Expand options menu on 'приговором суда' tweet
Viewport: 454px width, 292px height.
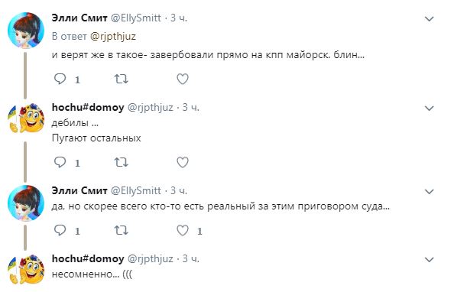point(429,191)
